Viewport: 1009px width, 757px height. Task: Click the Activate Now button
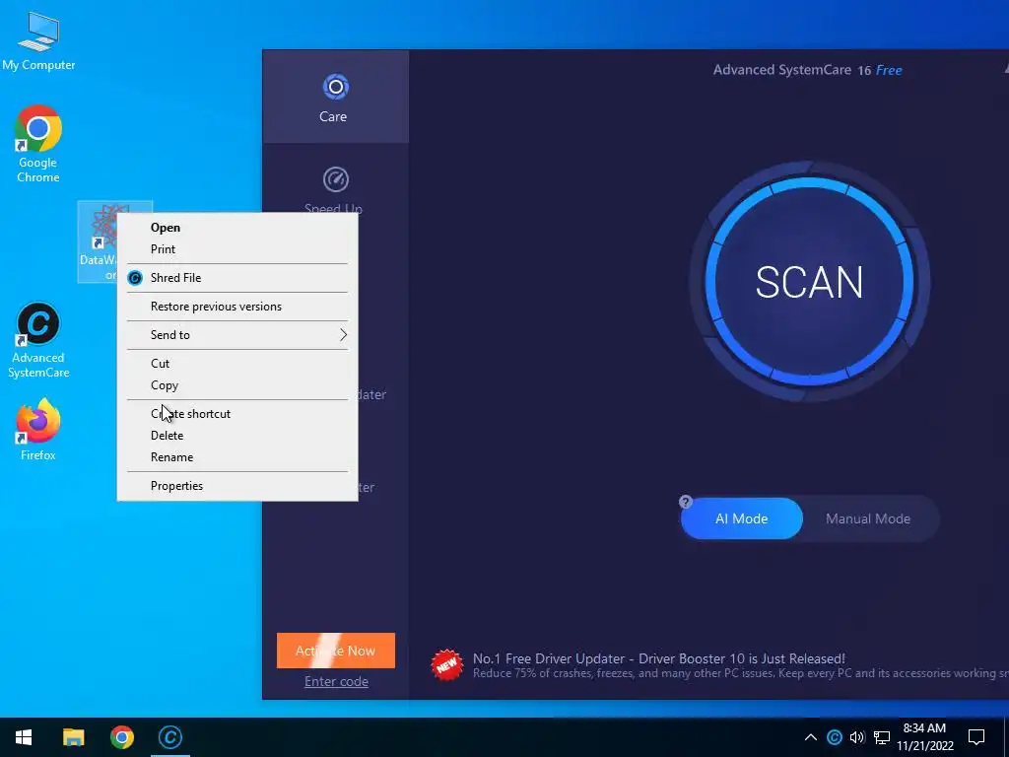coord(335,651)
